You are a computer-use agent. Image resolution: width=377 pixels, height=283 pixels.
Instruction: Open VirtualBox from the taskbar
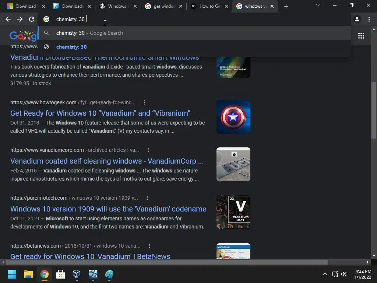click(x=77, y=274)
